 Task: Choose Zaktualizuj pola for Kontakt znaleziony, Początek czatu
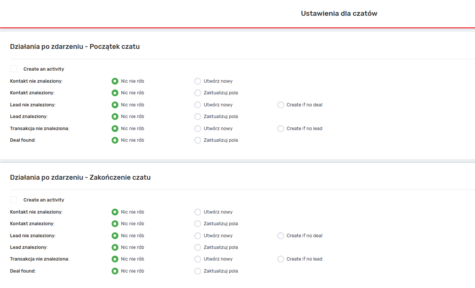(198, 93)
